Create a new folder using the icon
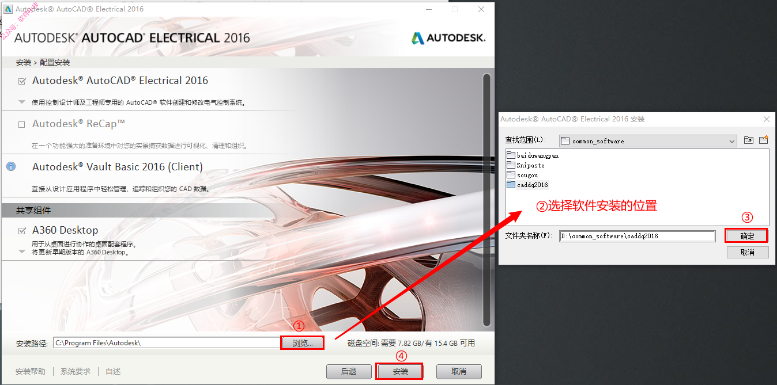The height and width of the screenshot is (385, 777). [x=764, y=140]
